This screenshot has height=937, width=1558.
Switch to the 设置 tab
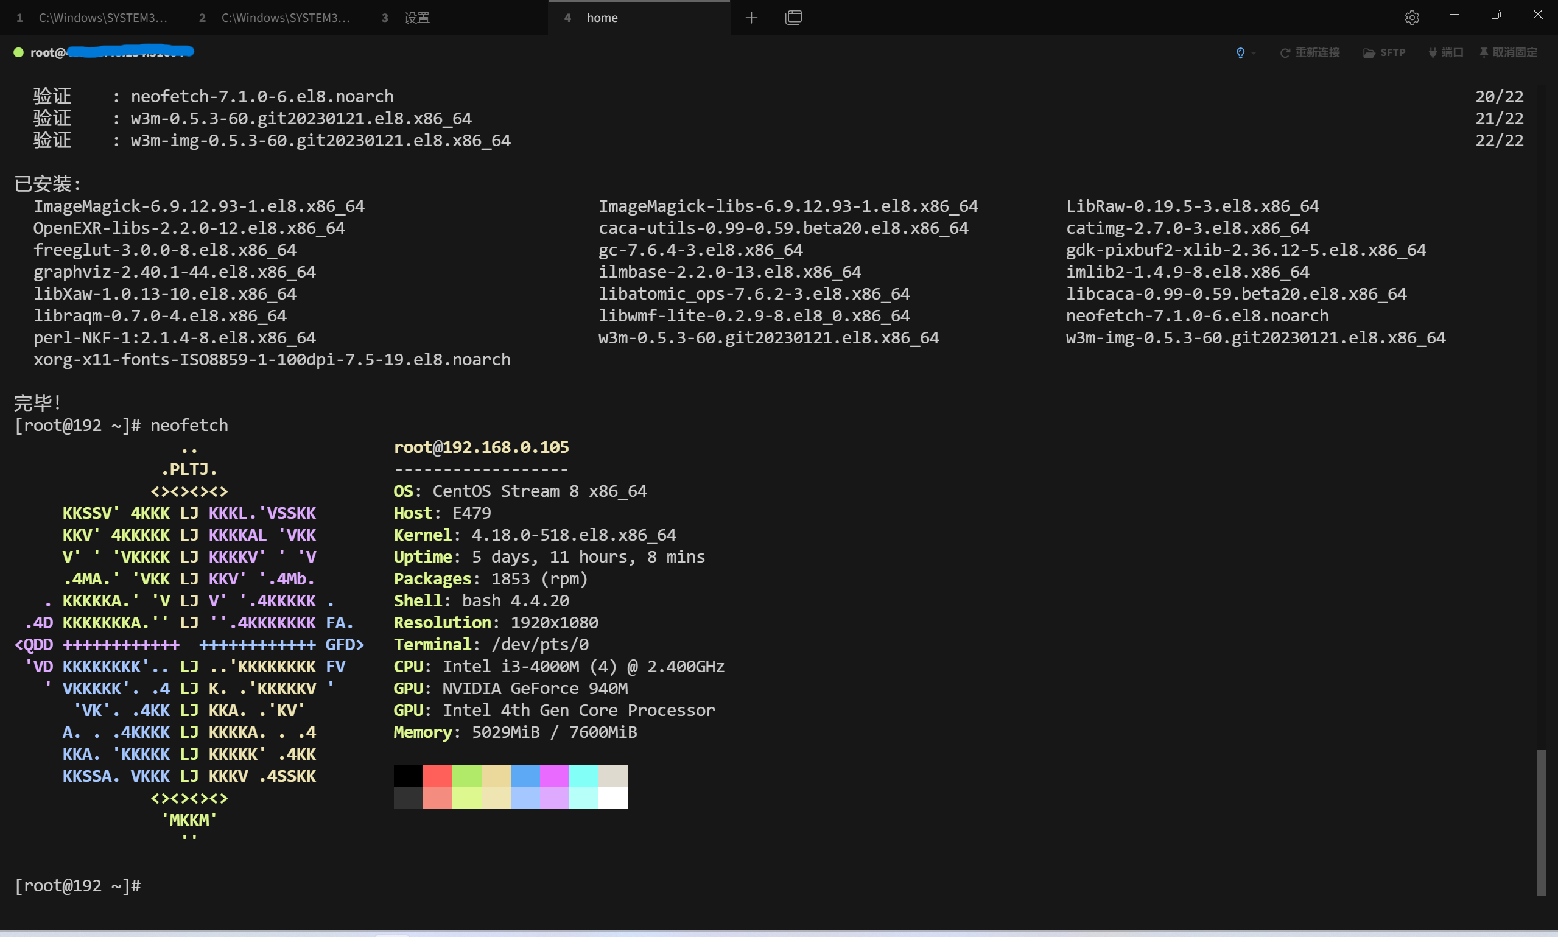point(416,18)
